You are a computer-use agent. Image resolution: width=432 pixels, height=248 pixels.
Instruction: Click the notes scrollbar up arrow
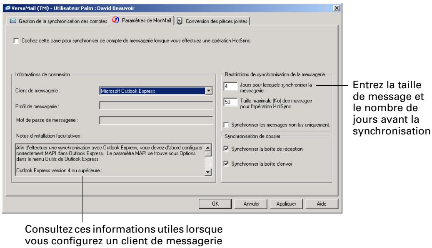click(x=208, y=148)
